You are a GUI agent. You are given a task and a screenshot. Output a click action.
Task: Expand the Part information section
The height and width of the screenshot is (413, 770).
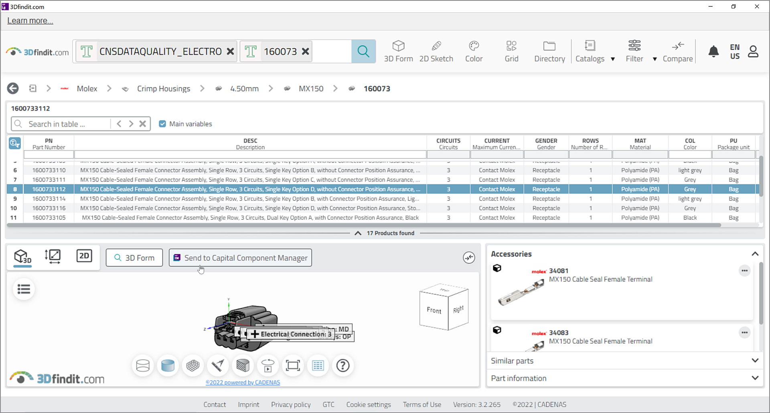755,378
